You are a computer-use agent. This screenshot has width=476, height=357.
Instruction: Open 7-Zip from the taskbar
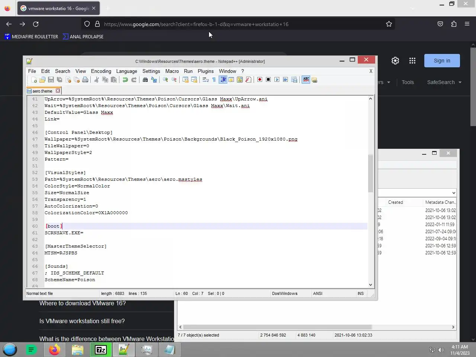point(101,350)
